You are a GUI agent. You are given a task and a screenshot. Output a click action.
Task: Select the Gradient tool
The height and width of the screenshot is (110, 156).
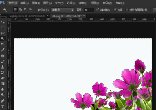coord(3,84)
